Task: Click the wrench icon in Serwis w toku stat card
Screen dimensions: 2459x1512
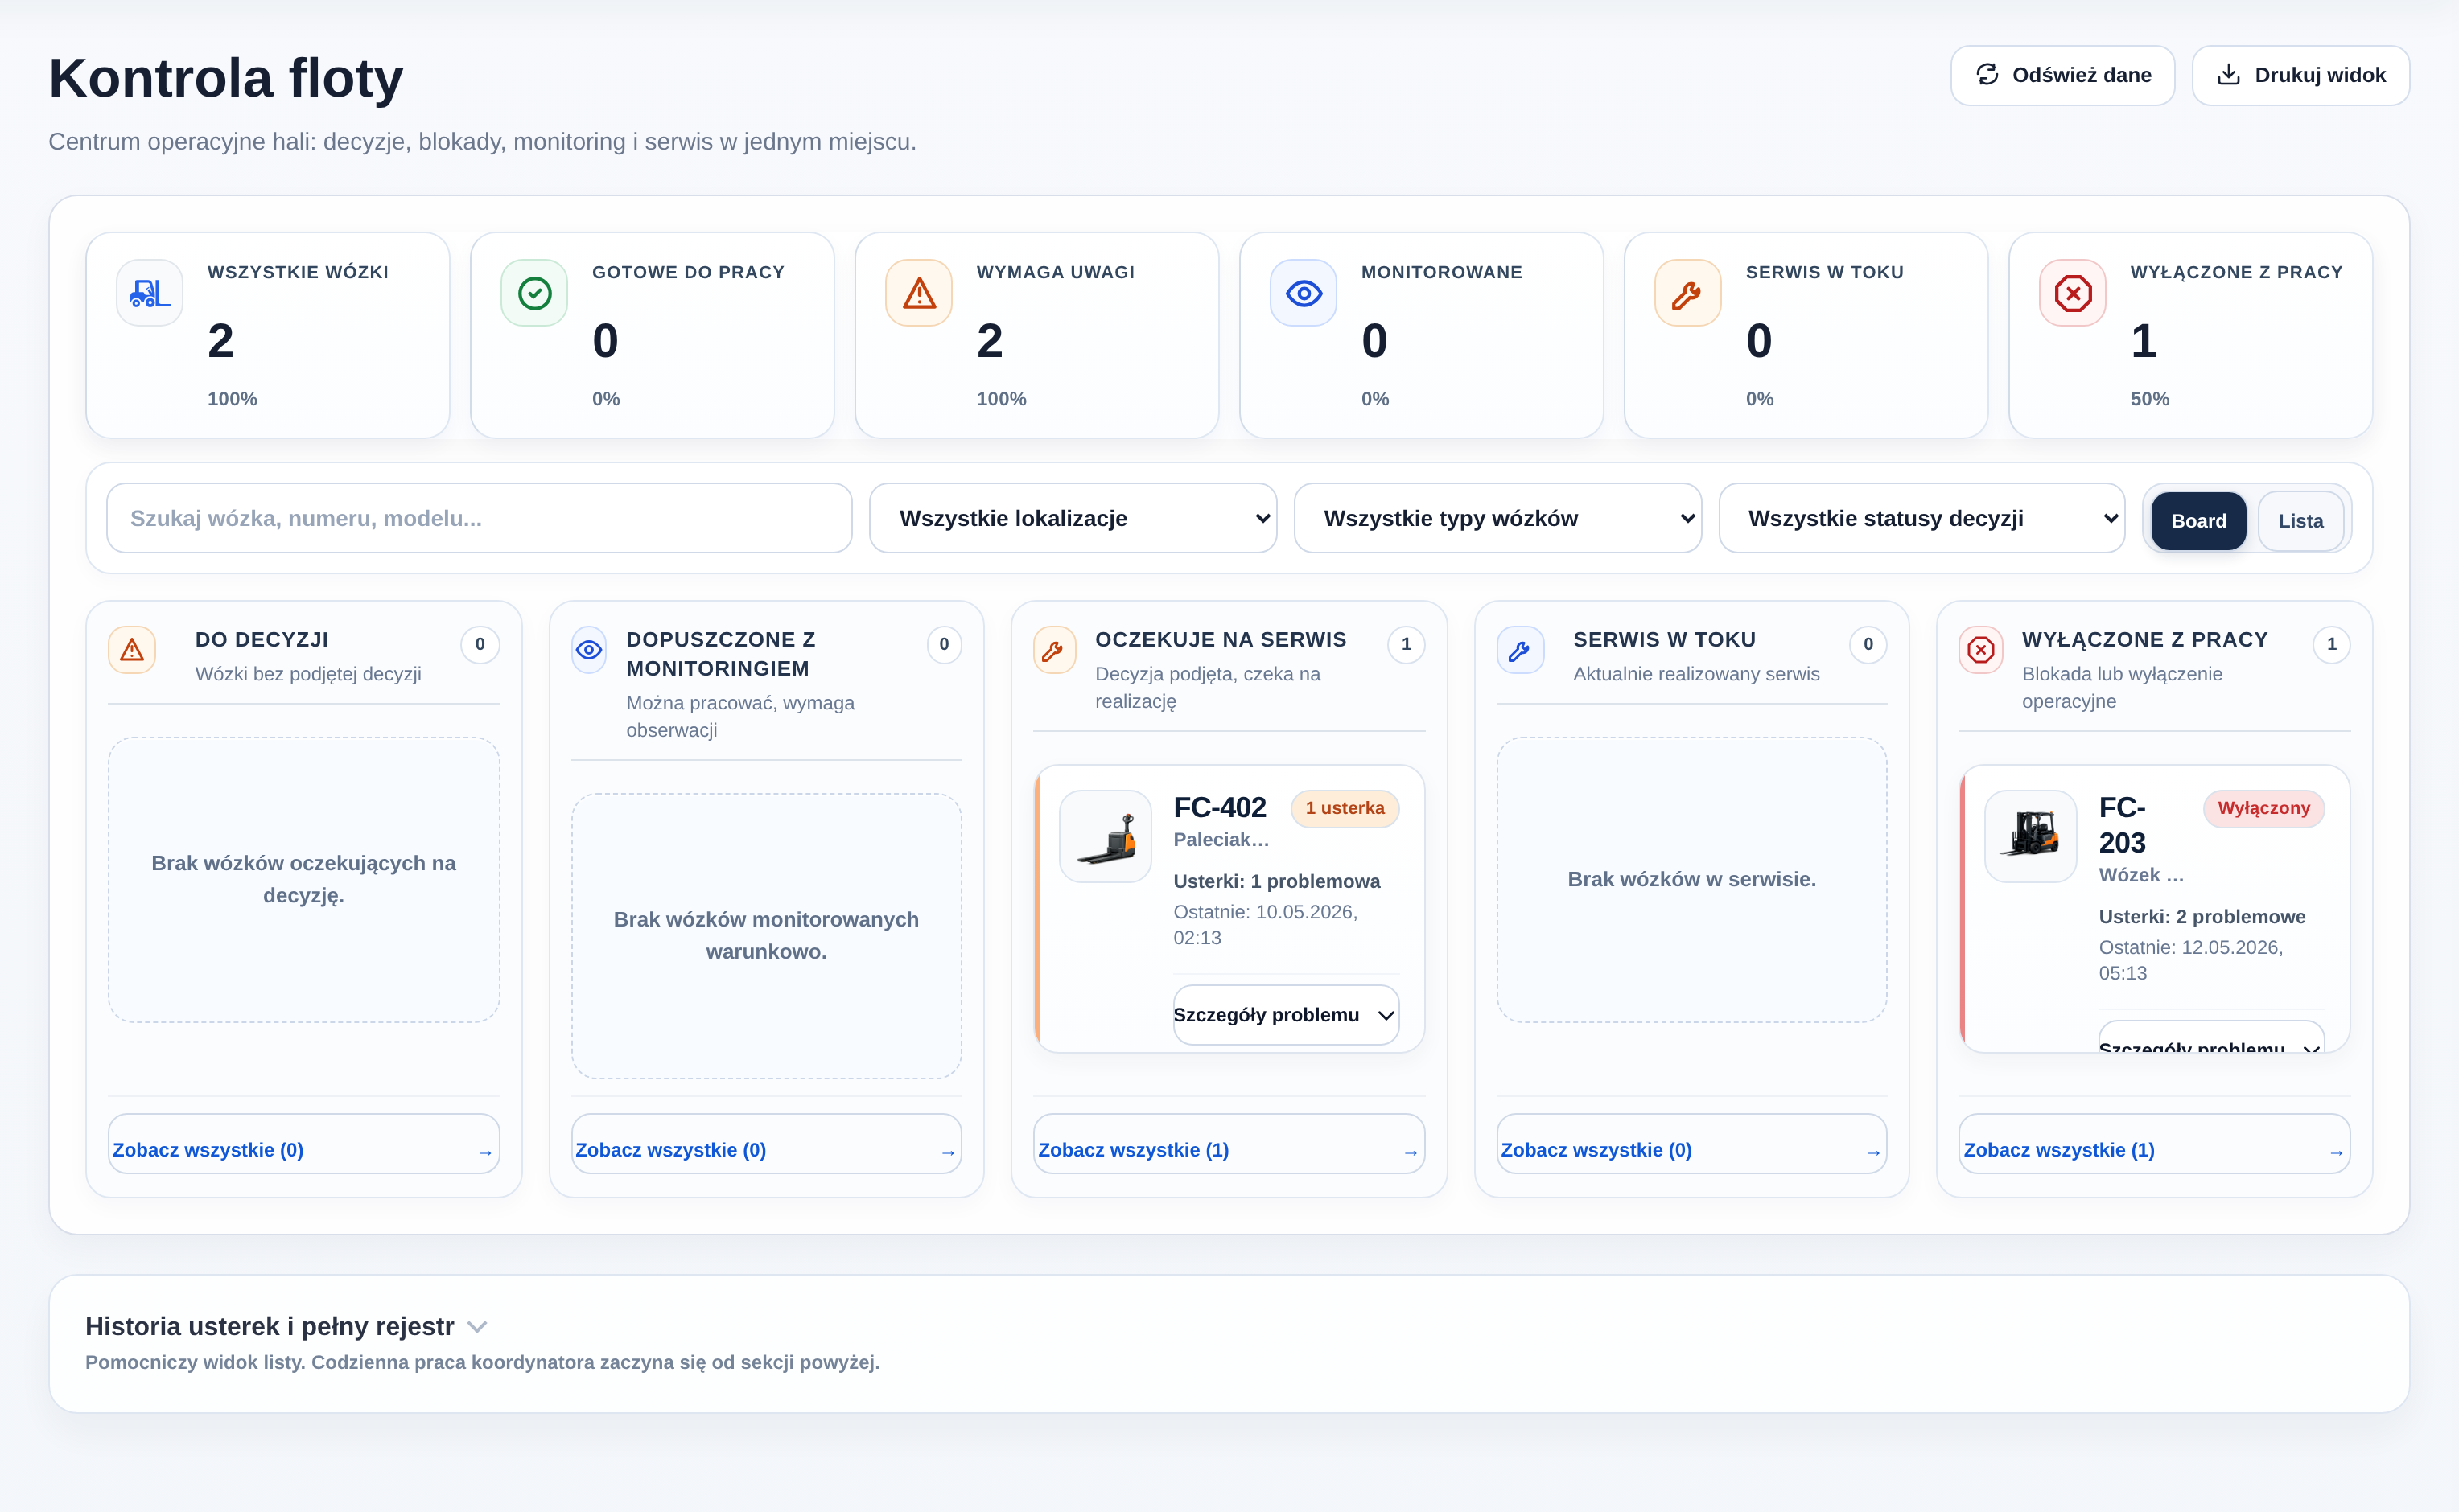Action: 1687,294
